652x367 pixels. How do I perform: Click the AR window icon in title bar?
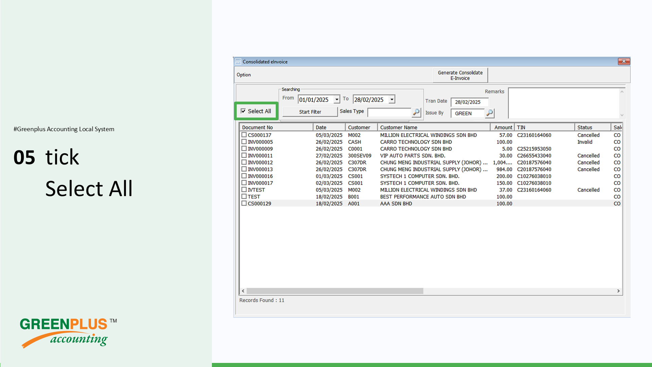pos(238,62)
